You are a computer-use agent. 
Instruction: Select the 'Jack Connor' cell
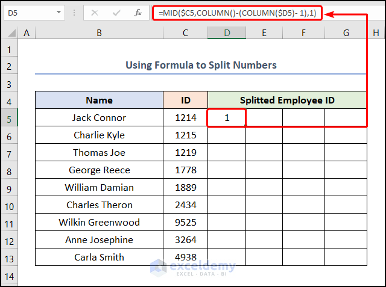point(99,117)
